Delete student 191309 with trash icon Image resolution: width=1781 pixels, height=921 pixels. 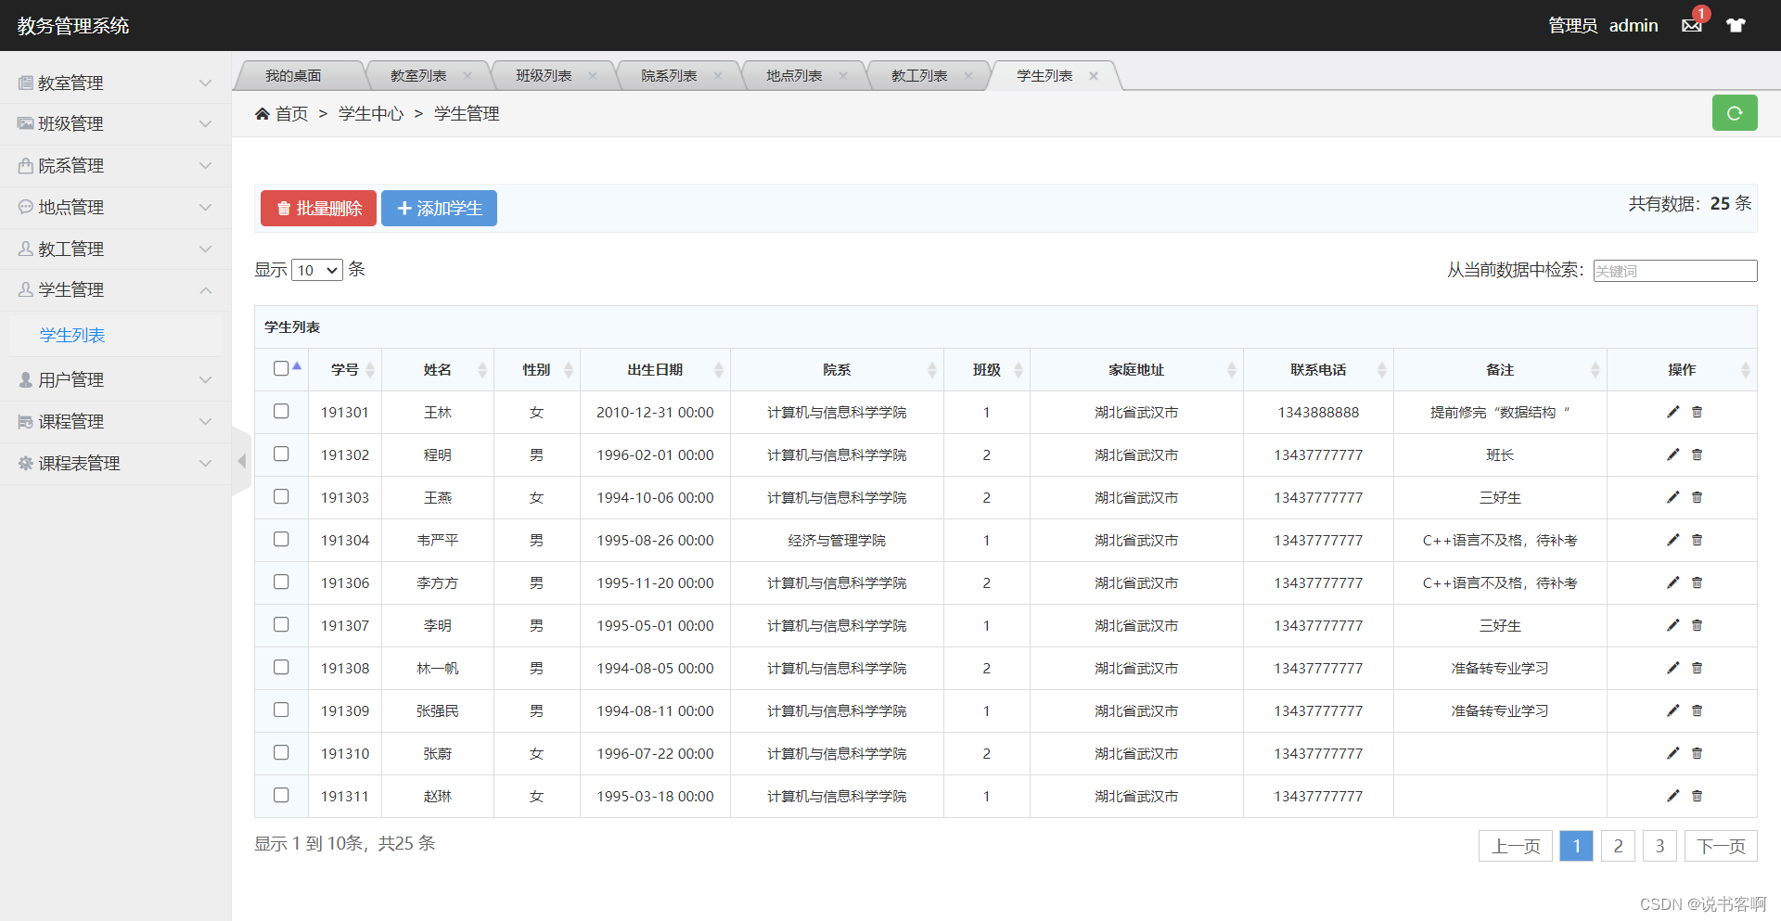(1697, 710)
